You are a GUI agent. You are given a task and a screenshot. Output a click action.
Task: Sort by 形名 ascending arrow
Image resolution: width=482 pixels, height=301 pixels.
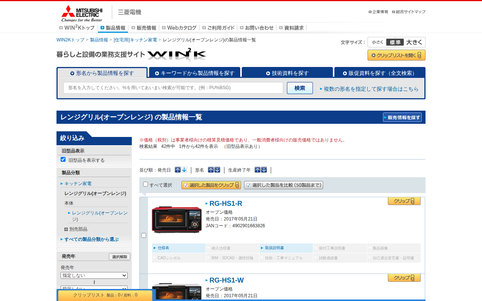pos(211,170)
